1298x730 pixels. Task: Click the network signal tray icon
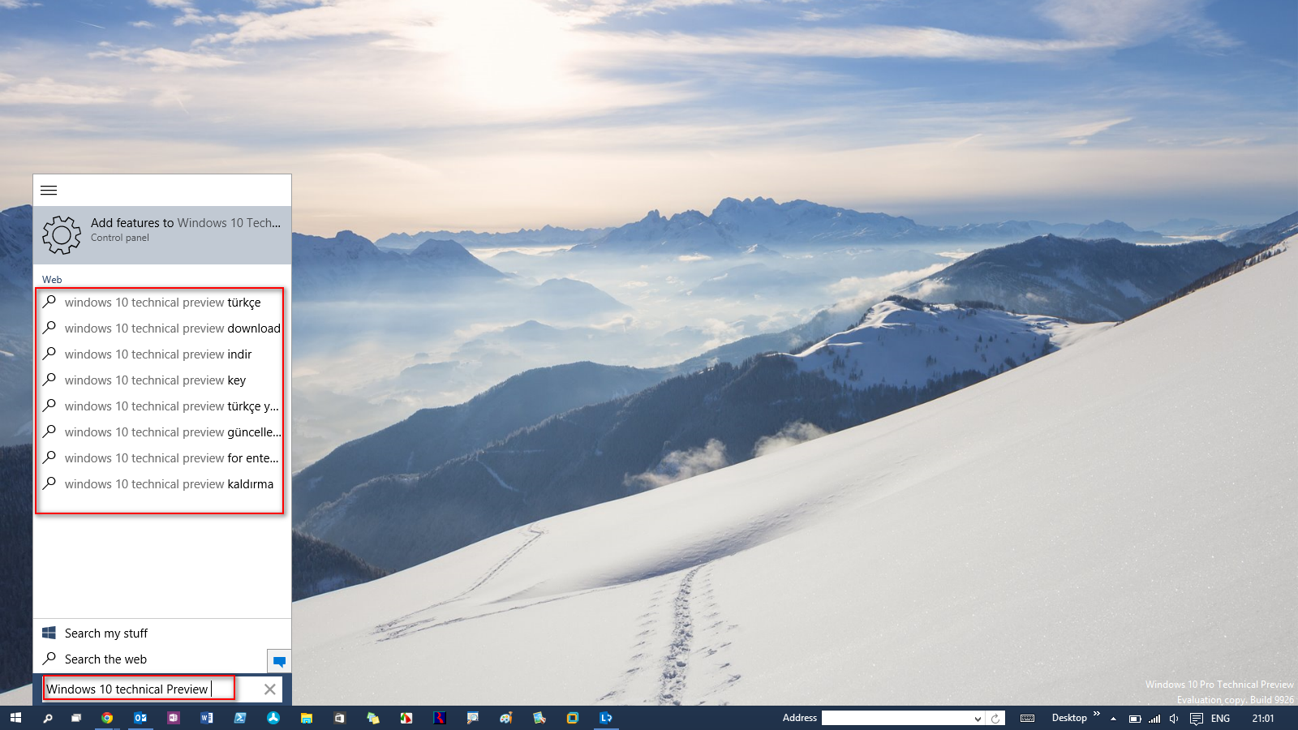point(1154,719)
